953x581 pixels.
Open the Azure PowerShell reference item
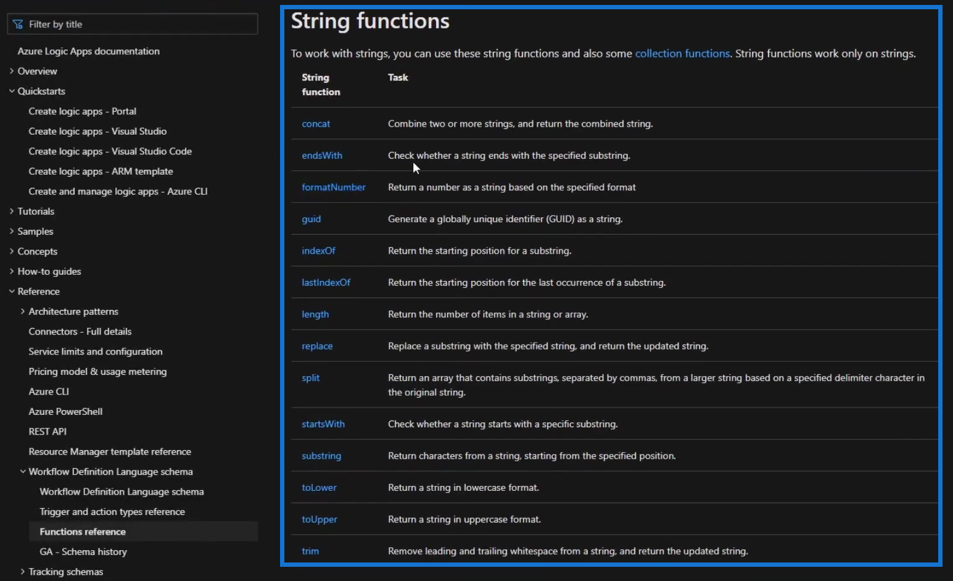click(65, 412)
